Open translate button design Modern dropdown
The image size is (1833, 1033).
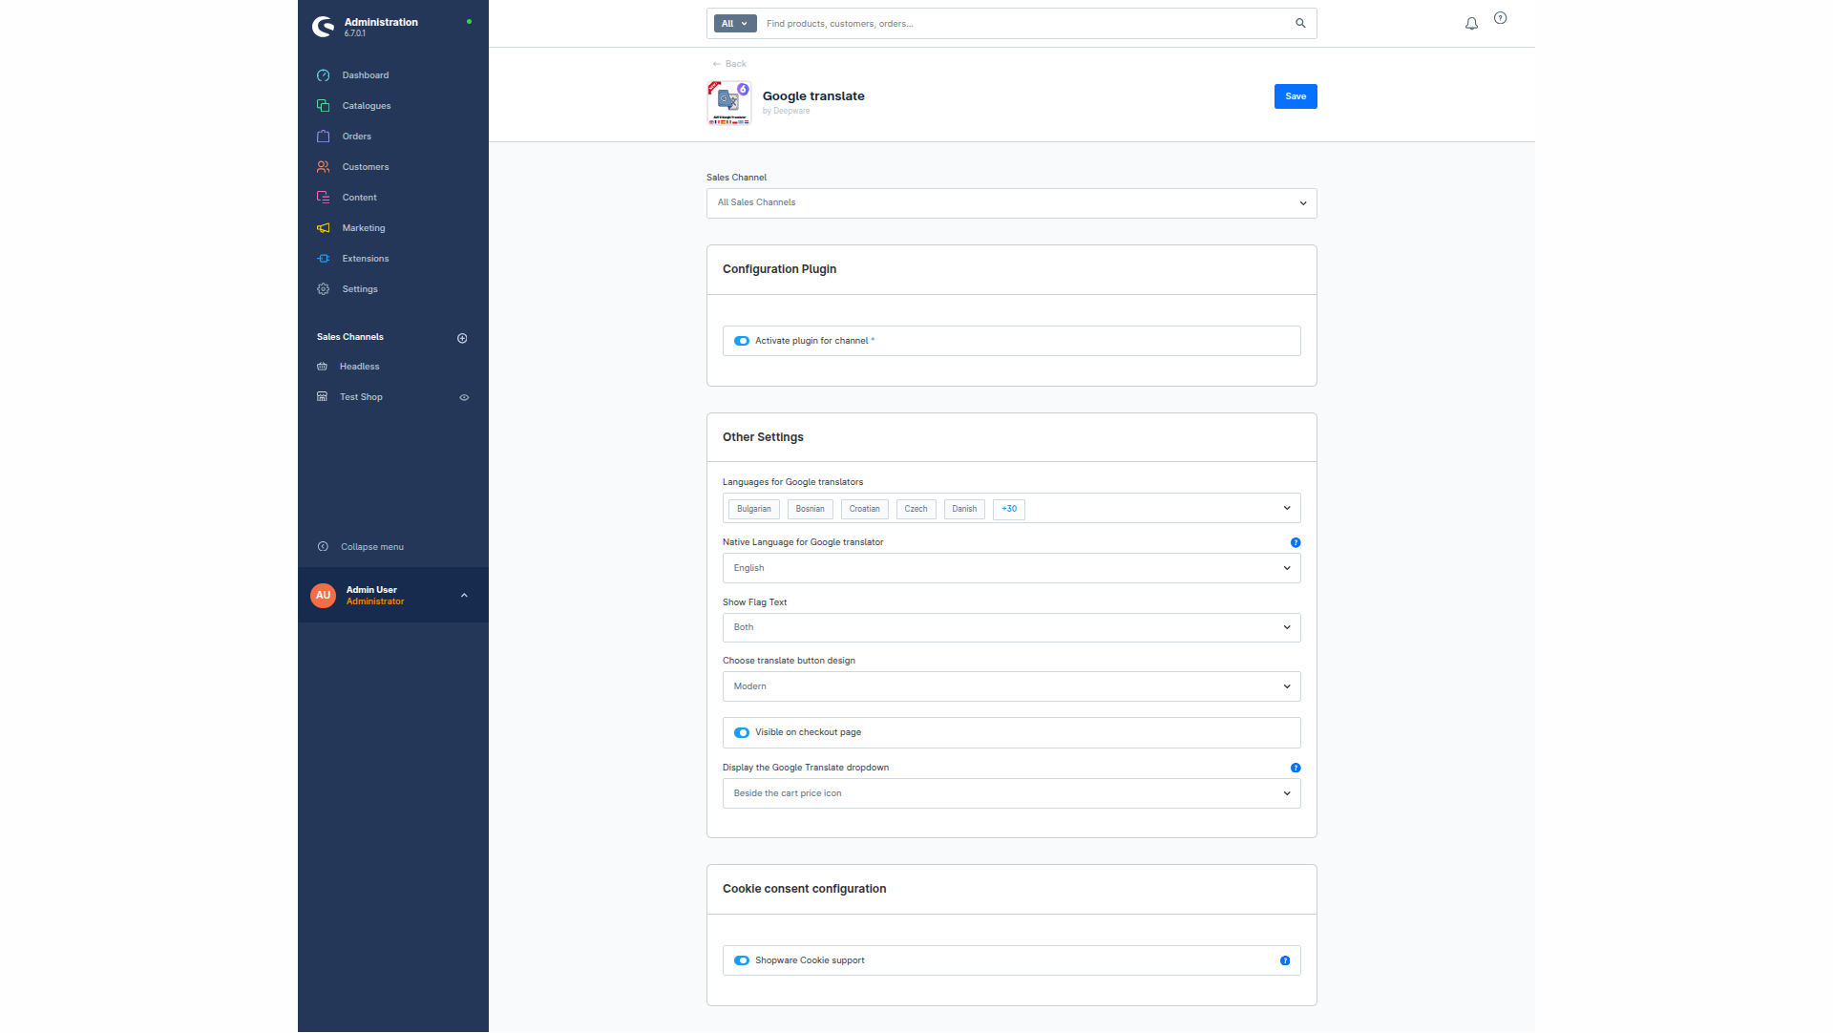(x=1011, y=686)
